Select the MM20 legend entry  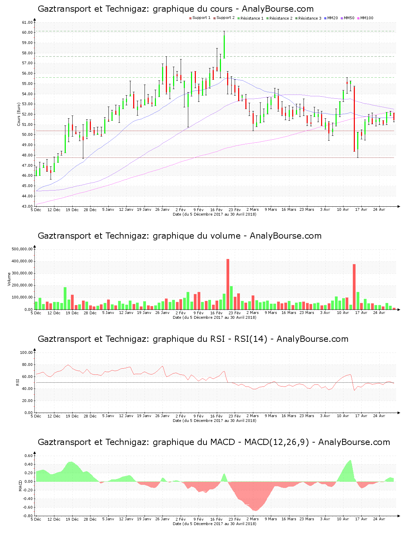[x=331, y=18]
